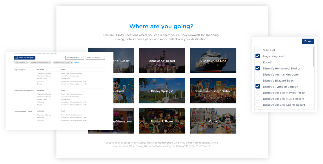
Task: Click Done in the location list
Action: pyautogui.click(x=308, y=41)
